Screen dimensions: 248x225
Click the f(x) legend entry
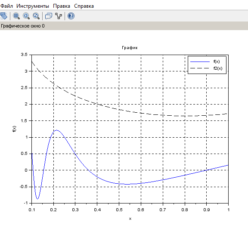(x=217, y=62)
